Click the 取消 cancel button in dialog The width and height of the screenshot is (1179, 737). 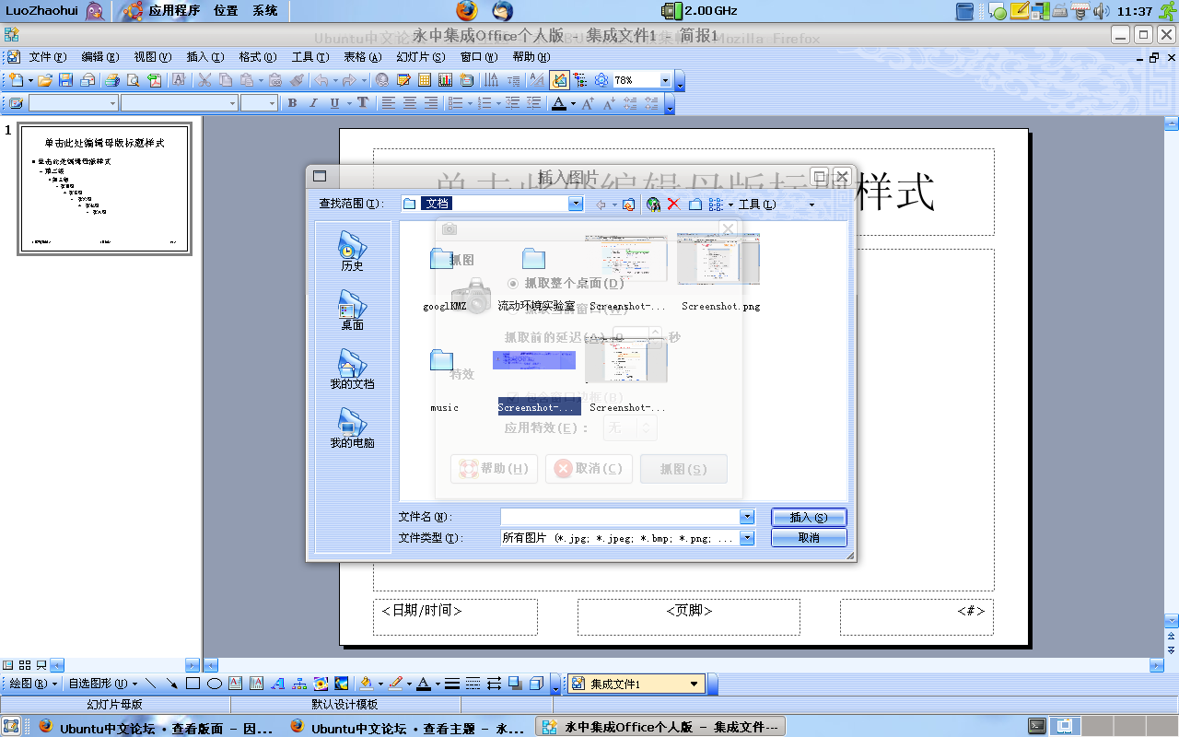coord(809,538)
